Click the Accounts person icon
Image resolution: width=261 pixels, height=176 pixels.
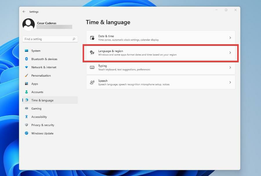point(26,92)
